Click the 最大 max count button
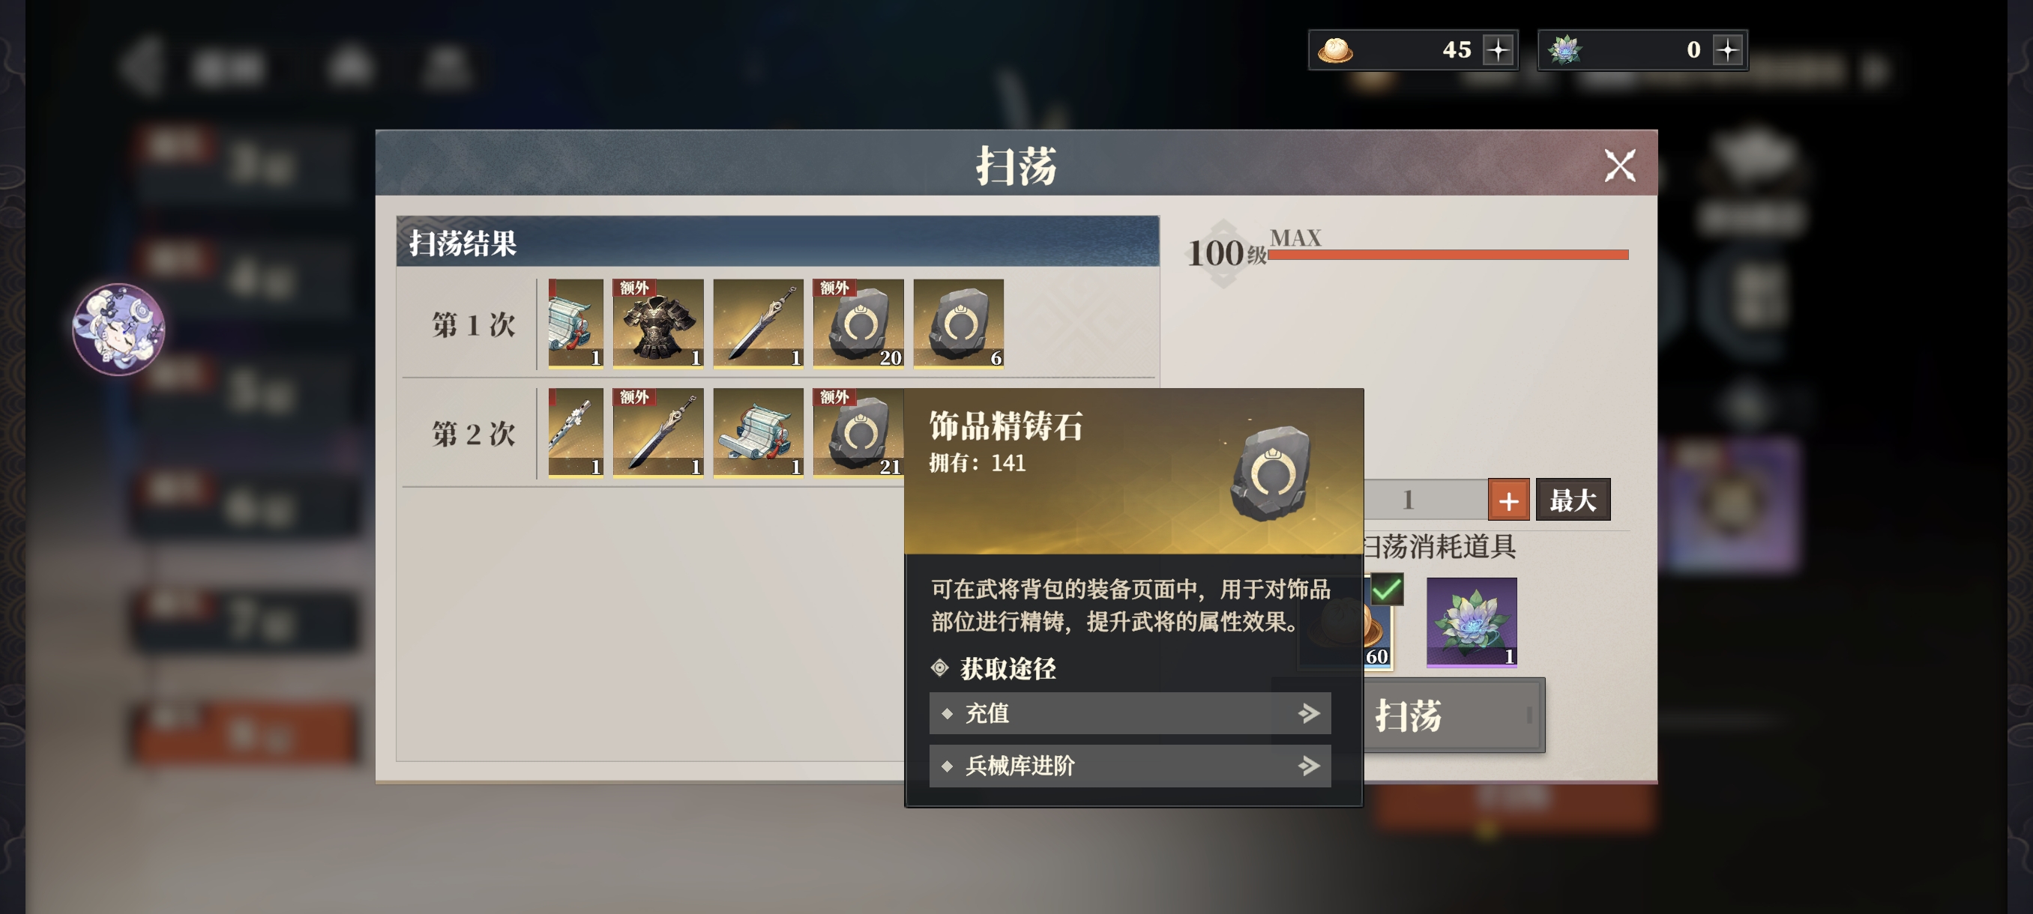Screen dimensions: 2033x914 (1572, 500)
